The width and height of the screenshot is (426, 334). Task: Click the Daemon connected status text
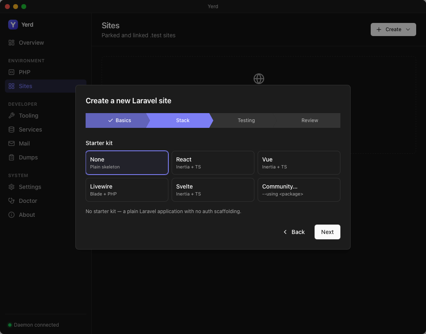click(36, 325)
